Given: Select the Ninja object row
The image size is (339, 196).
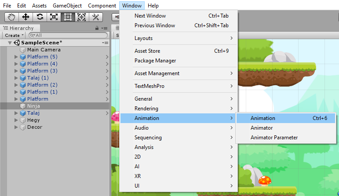Looking at the screenshot, I should 55,106.
